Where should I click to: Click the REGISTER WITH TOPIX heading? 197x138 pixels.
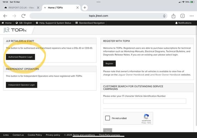pyautogui.click(x=116, y=41)
